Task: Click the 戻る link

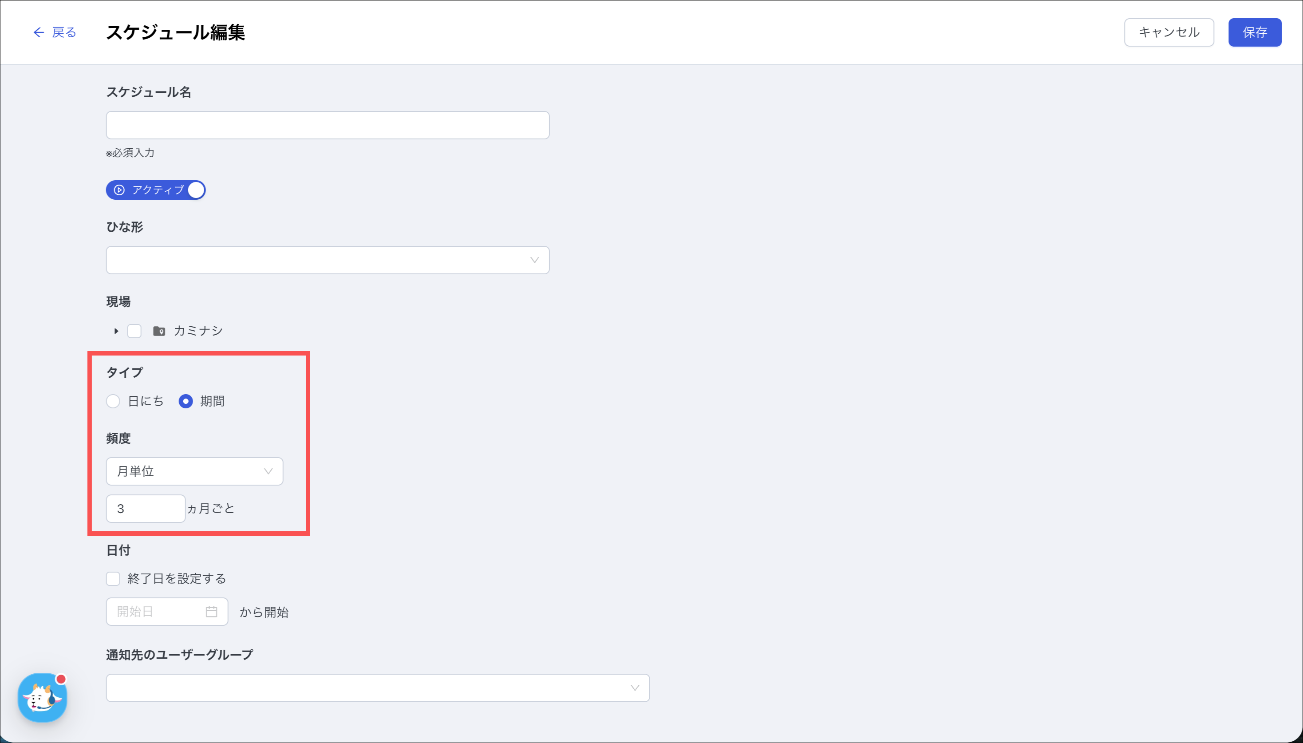Action: click(64, 33)
